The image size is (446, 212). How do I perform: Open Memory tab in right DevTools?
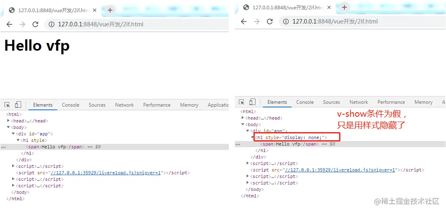pos(424,102)
